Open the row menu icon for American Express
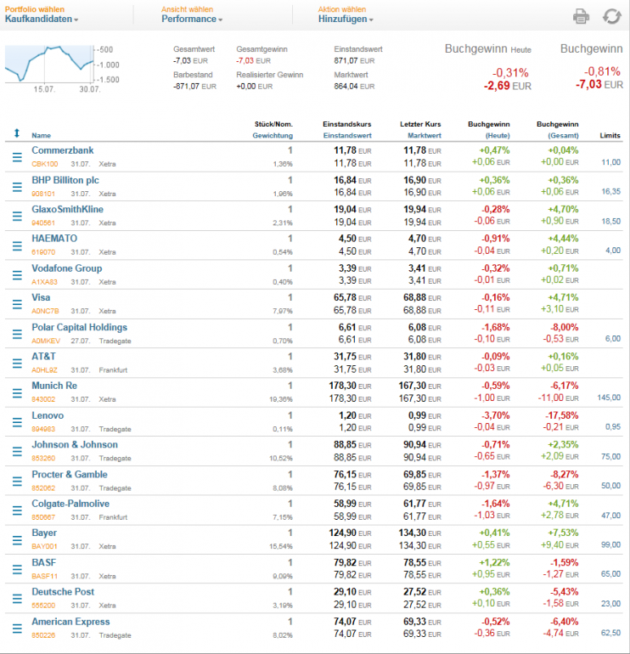Image resolution: width=630 pixels, height=654 pixels. 17,629
